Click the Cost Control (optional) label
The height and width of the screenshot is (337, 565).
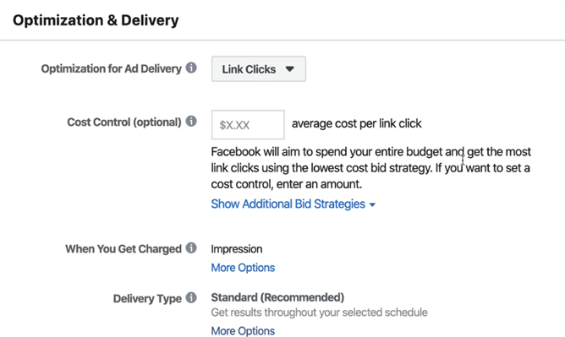point(124,122)
